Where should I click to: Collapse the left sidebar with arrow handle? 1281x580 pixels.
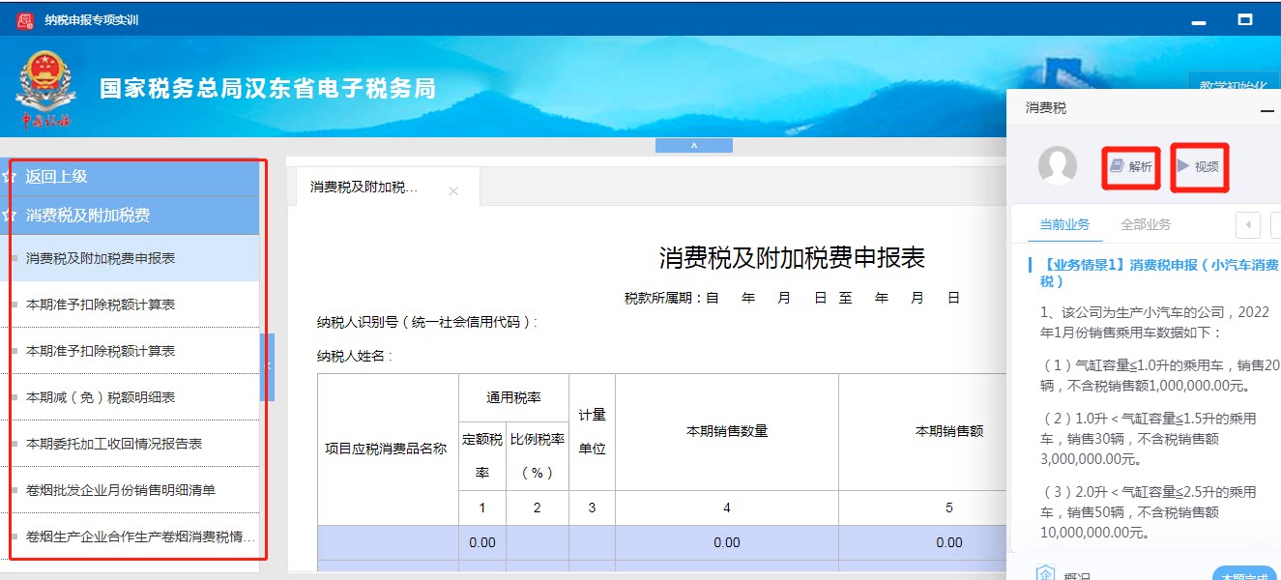[x=268, y=366]
